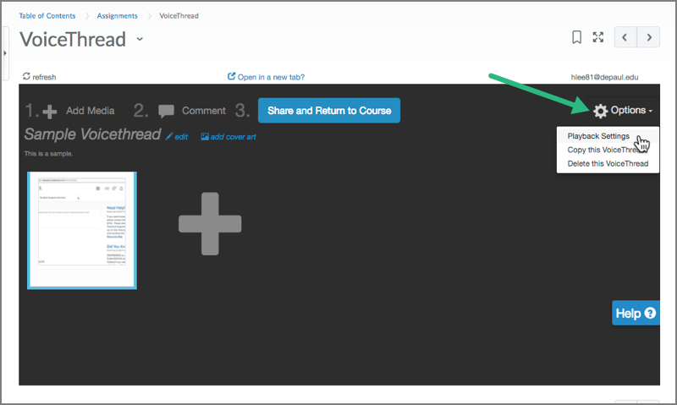Screen dimensions: 677x405
Task: Click the Add Media plus icon
Action: [x=50, y=112]
